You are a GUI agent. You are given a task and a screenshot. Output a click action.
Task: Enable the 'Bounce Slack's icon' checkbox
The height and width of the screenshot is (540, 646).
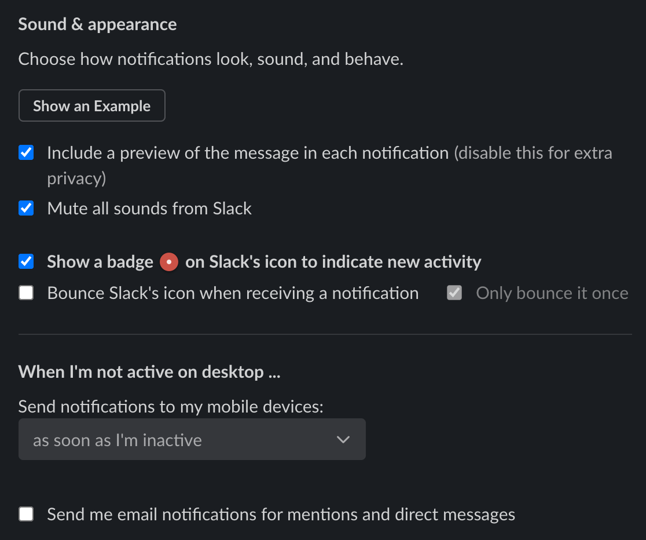[26, 293]
